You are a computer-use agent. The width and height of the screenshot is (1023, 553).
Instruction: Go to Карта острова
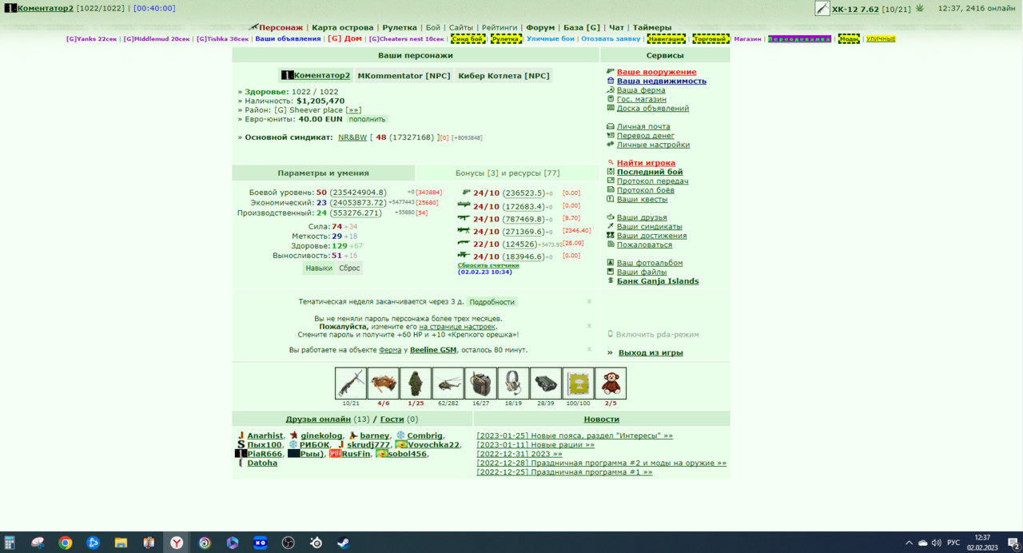(x=342, y=27)
